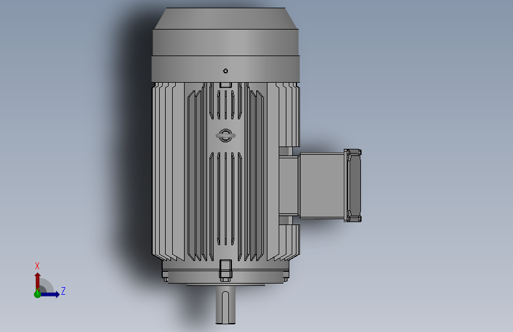Select the lifting eye bolt on the motor housing

pos(225,135)
